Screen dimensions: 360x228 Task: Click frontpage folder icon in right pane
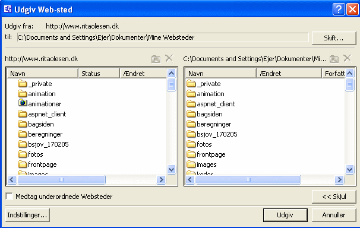pos(191,154)
